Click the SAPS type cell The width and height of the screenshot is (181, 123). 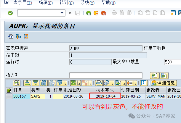[38, 96]
